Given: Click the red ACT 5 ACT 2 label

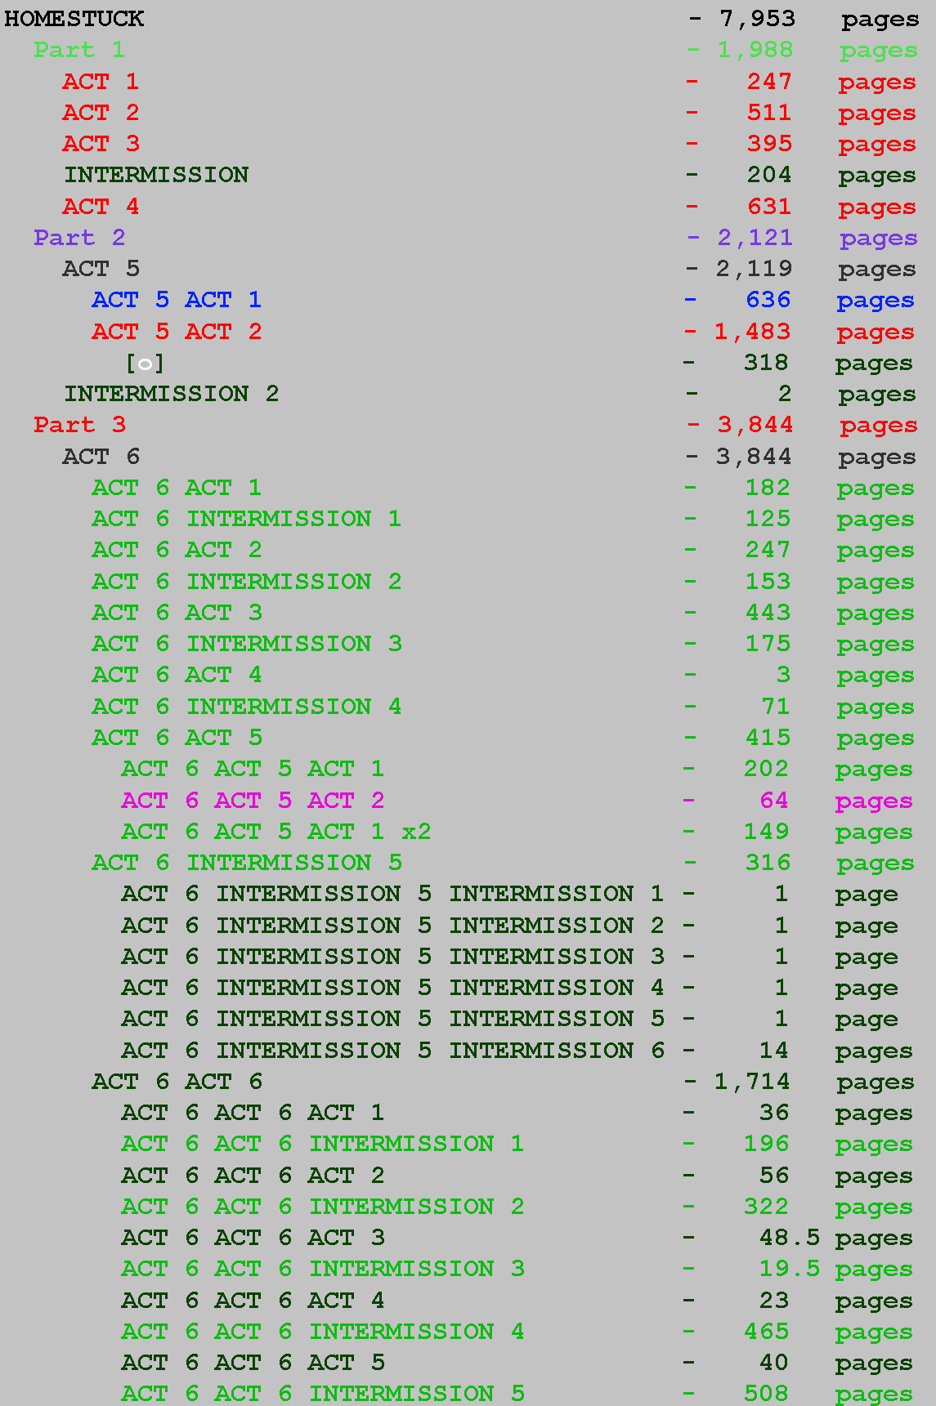Looking at the screenshot, I should tap(177, 332).
